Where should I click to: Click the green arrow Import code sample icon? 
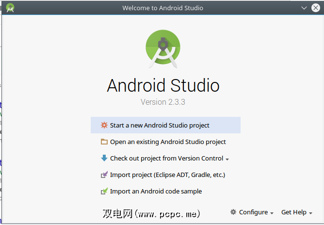104,191
